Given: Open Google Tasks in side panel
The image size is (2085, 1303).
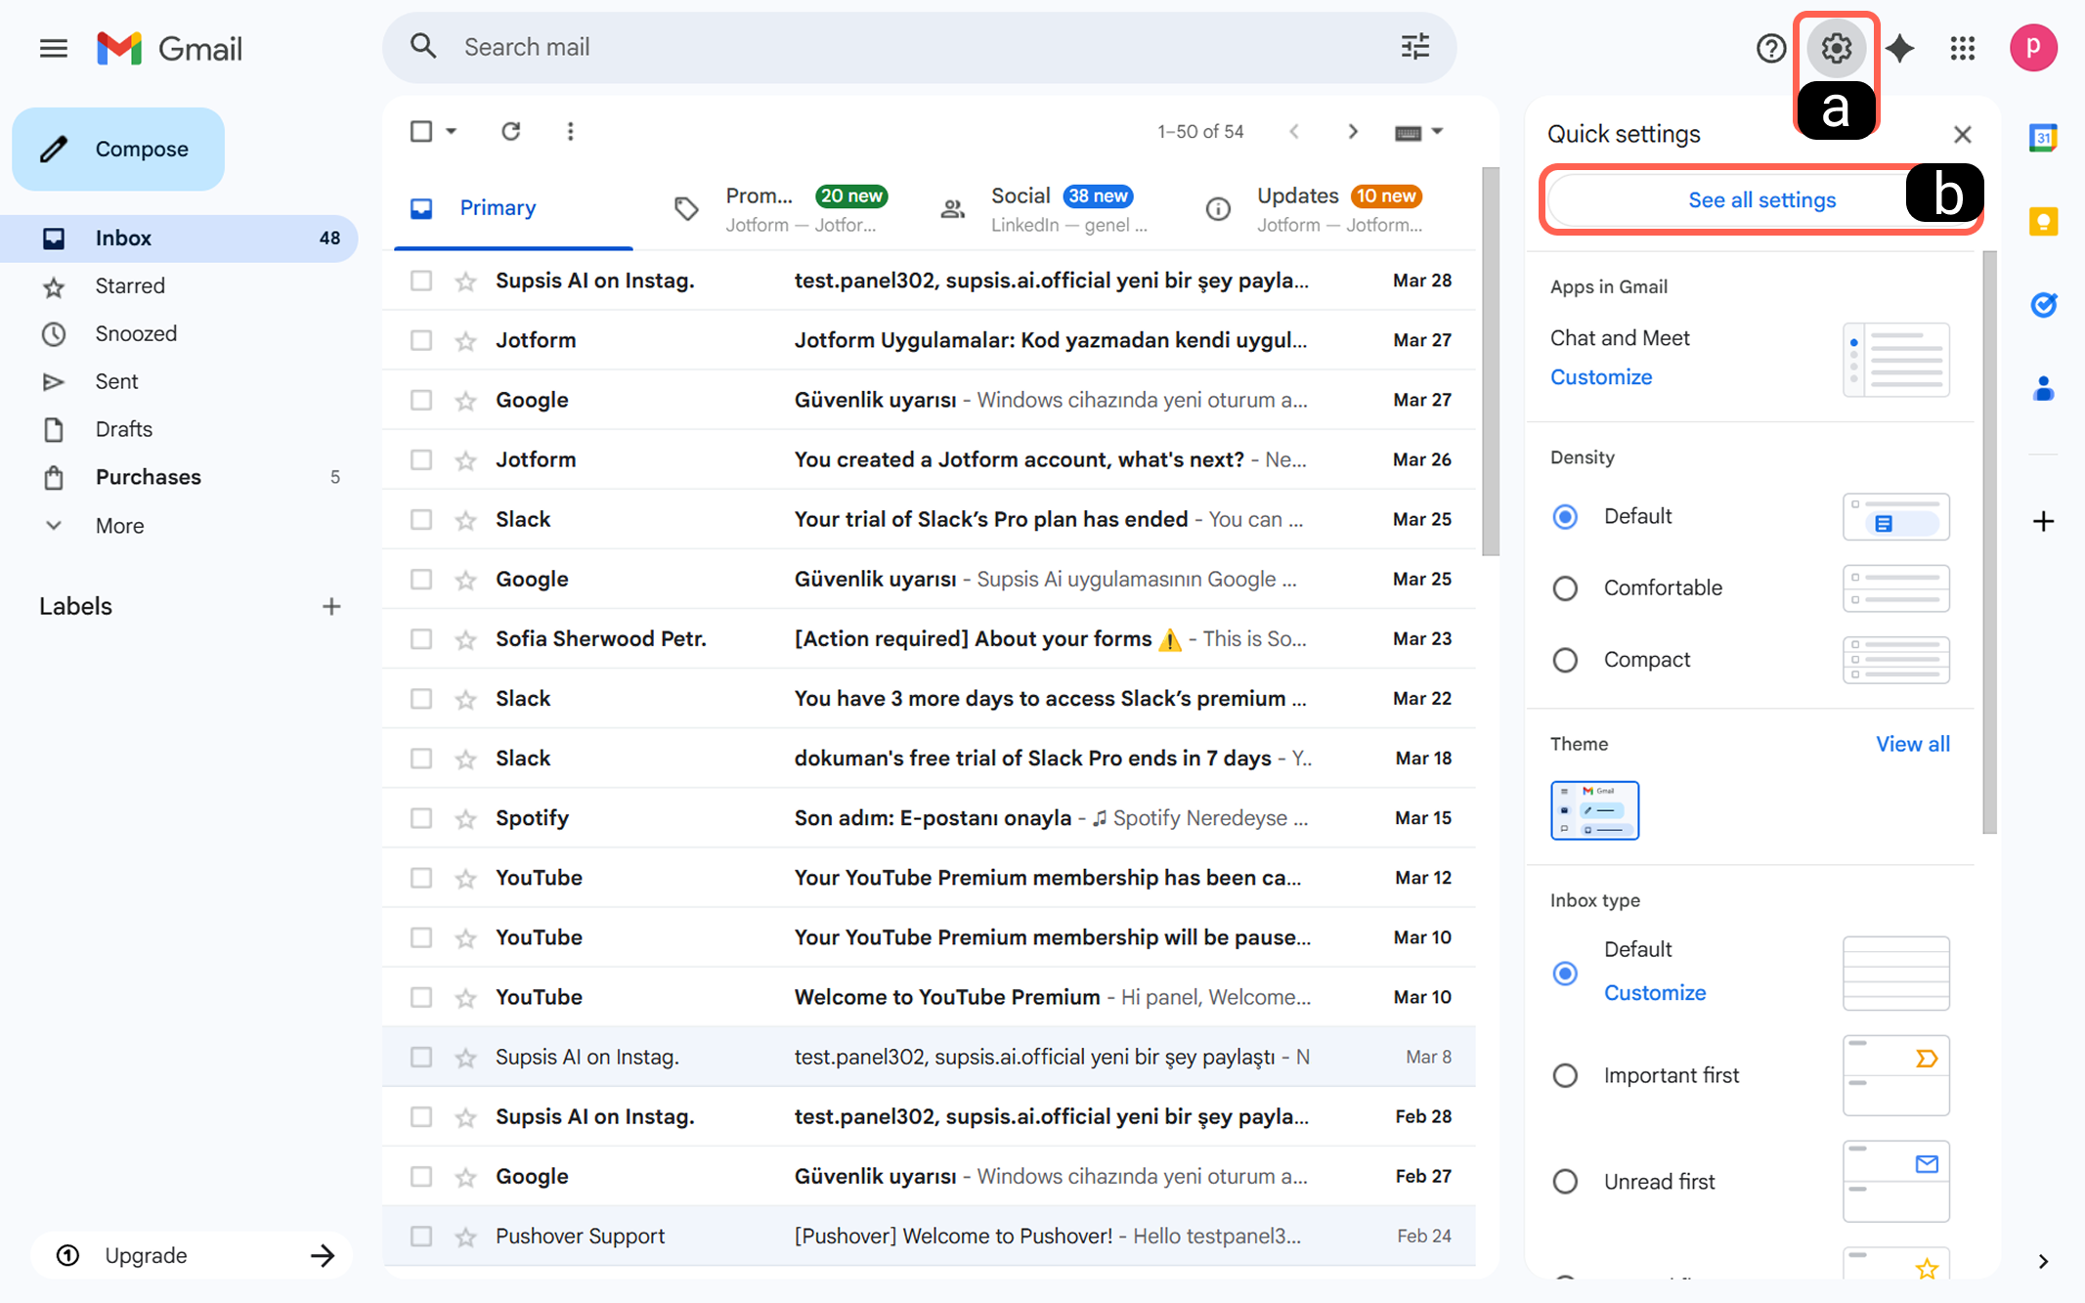Looking at the screenshot, I should [x=2043, y=306].
